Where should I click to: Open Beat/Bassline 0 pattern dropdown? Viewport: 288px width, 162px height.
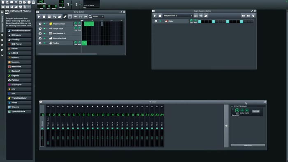(x=178, y=16)
